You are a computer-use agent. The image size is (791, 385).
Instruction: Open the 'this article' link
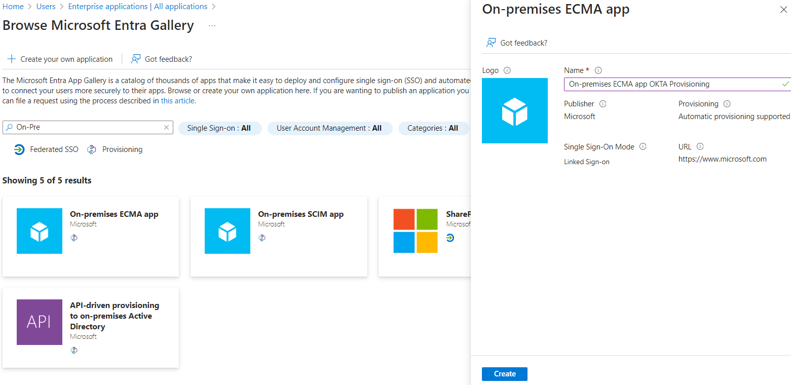(x=178, y=101)
